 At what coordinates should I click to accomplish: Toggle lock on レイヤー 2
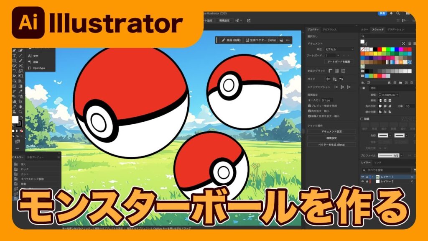tap(367, 182)
